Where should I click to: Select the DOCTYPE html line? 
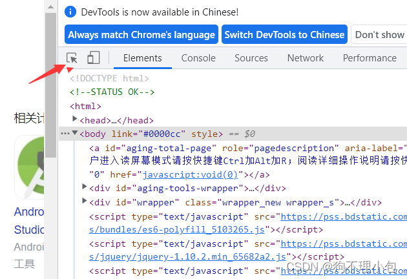pos(109,78)
